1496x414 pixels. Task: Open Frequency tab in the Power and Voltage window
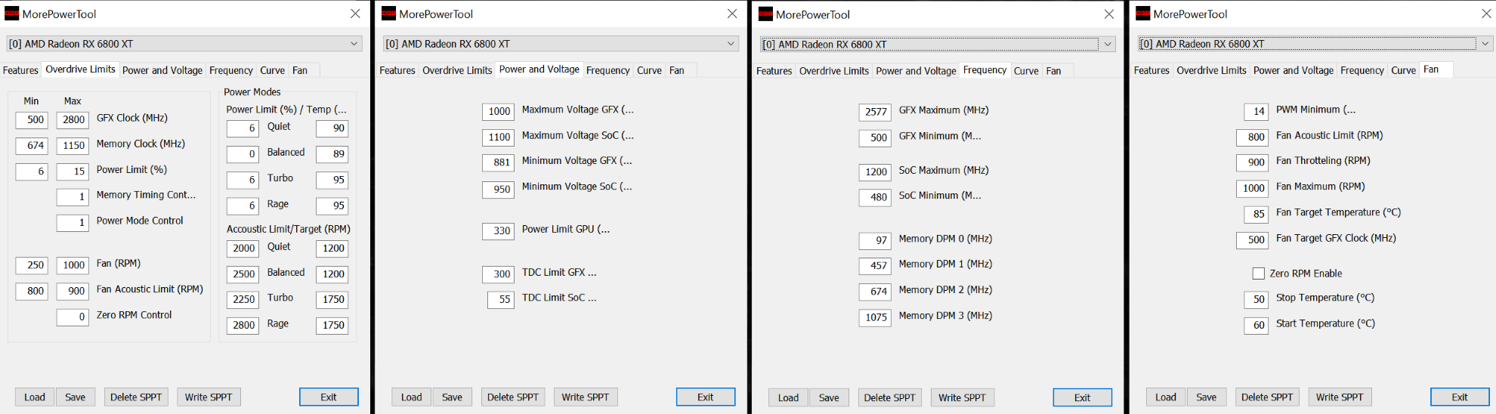click(x=607, y=70)
